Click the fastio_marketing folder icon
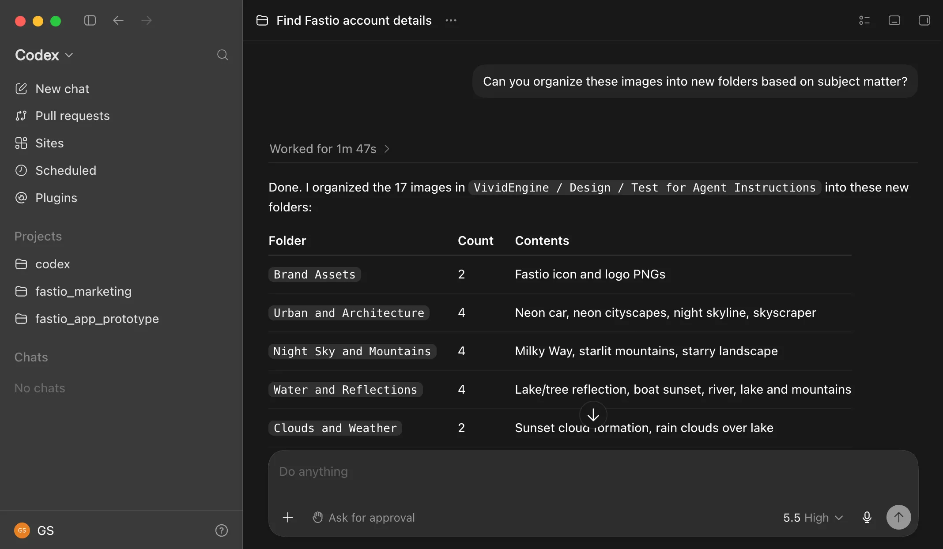 [x=21, y=291]
